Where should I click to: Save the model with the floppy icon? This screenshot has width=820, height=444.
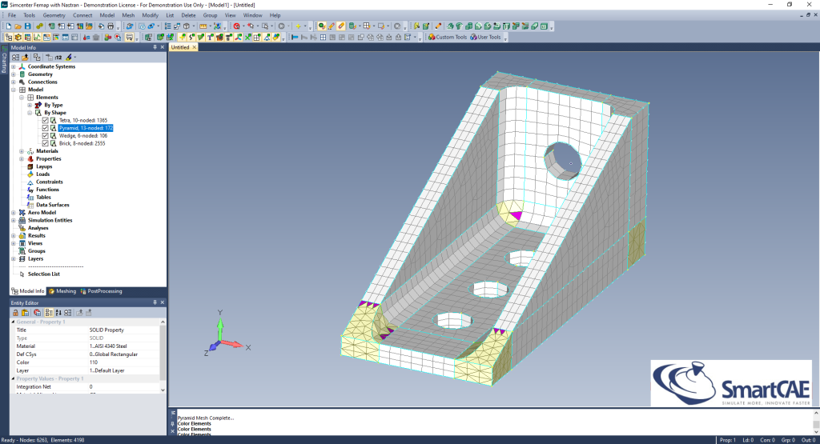[28, 26]
